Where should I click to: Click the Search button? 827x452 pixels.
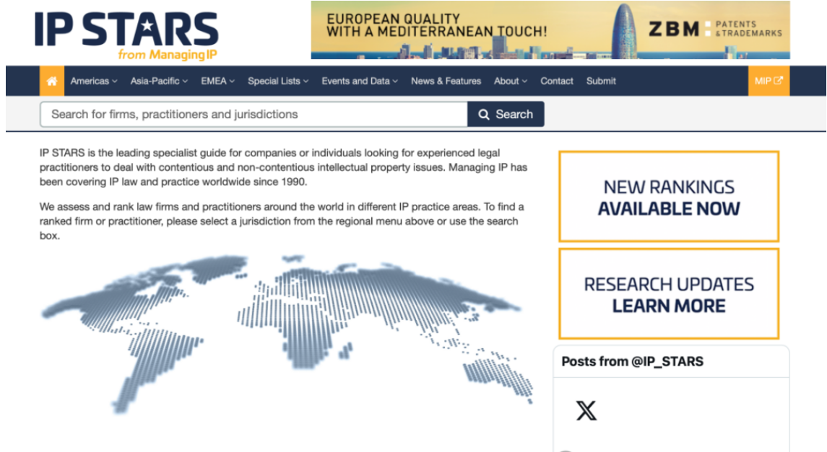coord(506,114)
